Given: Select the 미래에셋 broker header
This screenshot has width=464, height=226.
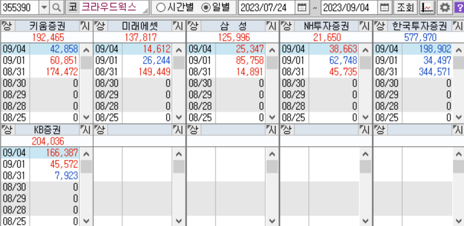Looking at the screenshot, I should point(140,26).
